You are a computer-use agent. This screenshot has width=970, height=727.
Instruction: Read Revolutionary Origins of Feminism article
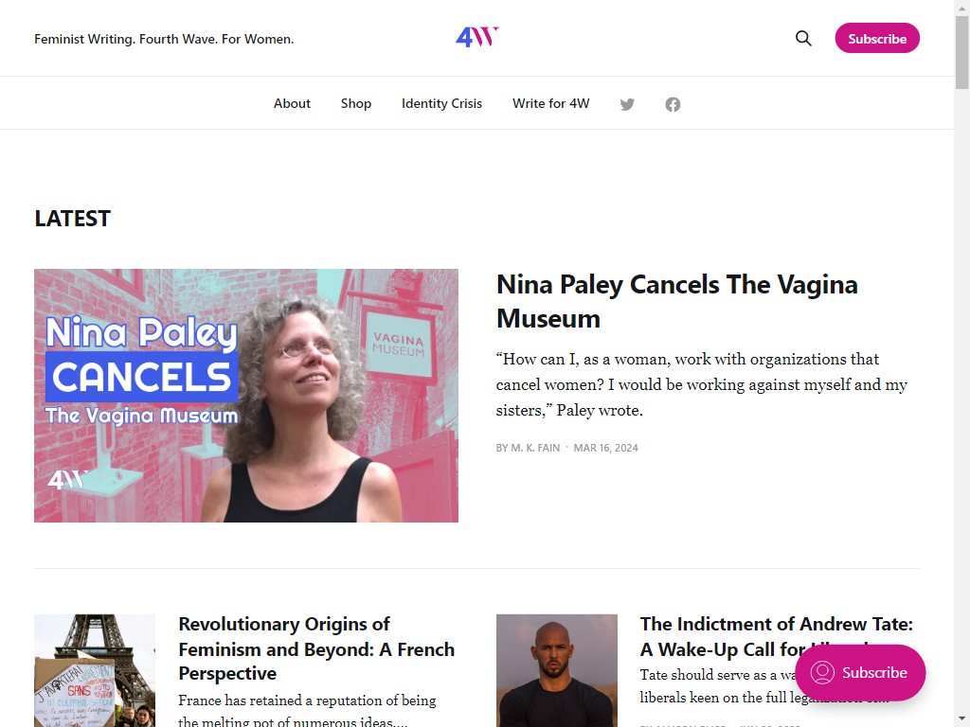click(x=316, y=648)
